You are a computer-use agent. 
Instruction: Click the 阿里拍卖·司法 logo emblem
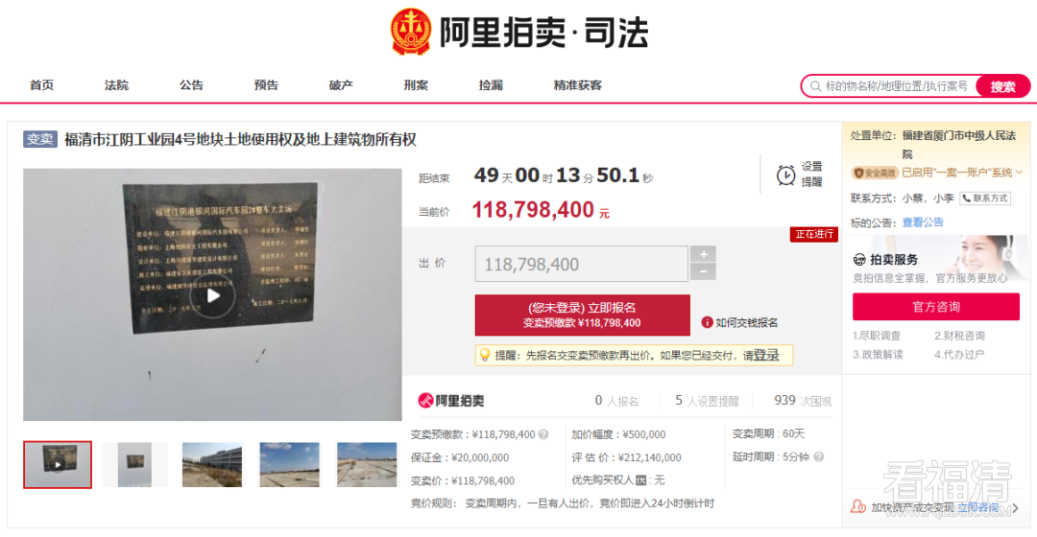click(411, 32)
